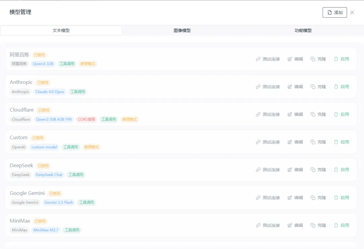Click the 已禁用 badge next to Cloudflare
The height and width of the screenshot is (249, 364).
pos(44,110)
